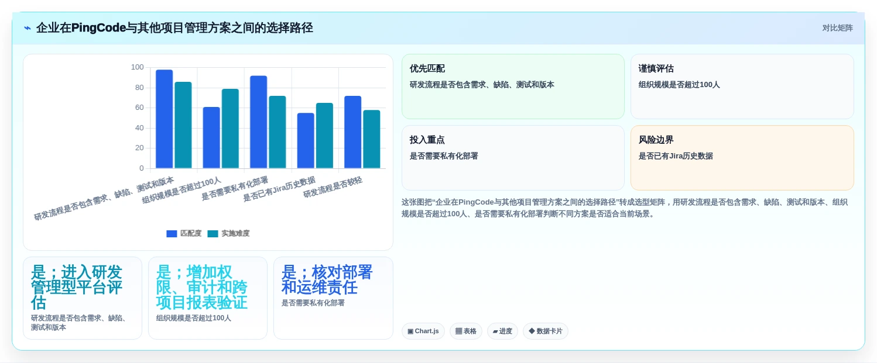Click the diamond icon in 数据卡片 chip
This screenshot has height=363, width=877.
[532, 331]
